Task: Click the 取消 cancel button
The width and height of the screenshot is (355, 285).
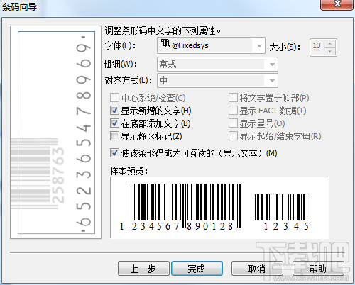Action: pos(257,269)
